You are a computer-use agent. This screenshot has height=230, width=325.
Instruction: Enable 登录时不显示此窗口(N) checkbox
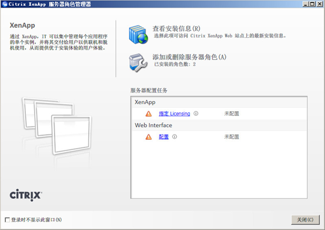pos(7,219)
